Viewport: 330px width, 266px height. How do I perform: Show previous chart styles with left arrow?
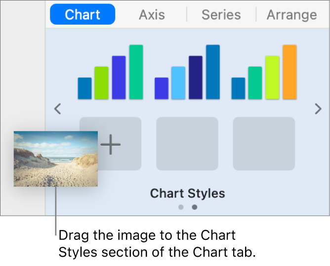click(58, 109)
